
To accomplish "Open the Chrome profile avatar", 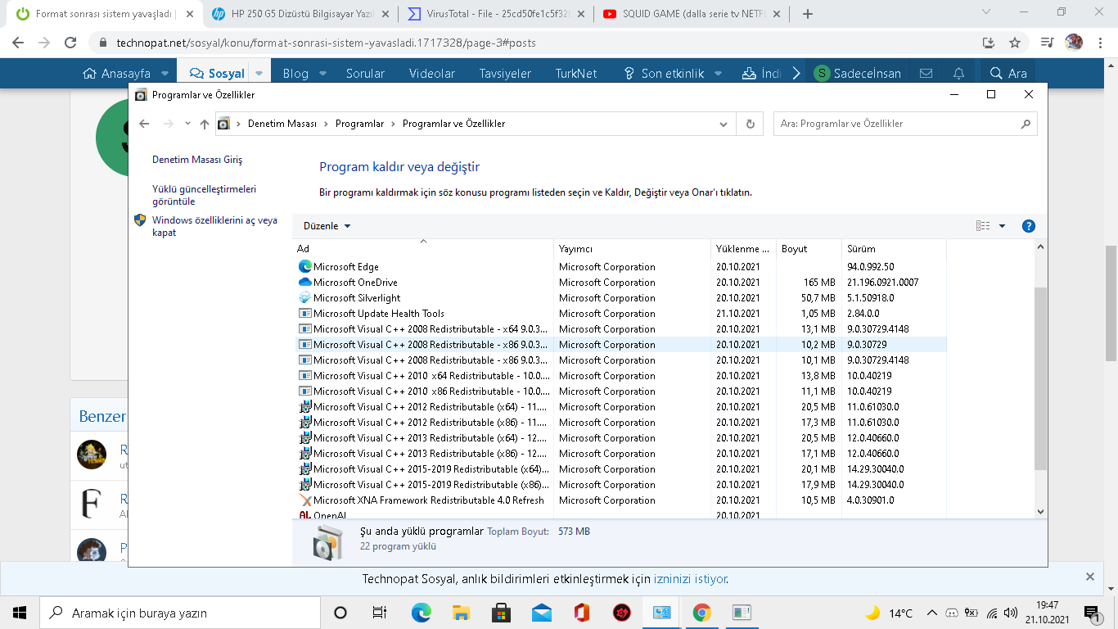I will point(1074,43).
